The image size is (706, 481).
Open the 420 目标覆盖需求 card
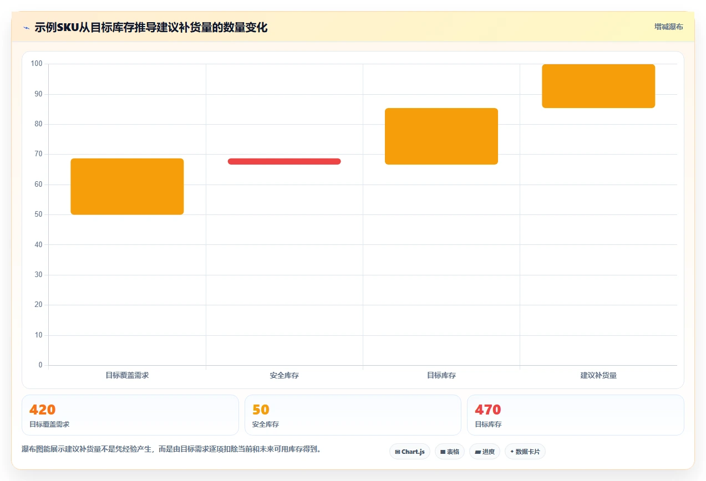pos(130,415)
